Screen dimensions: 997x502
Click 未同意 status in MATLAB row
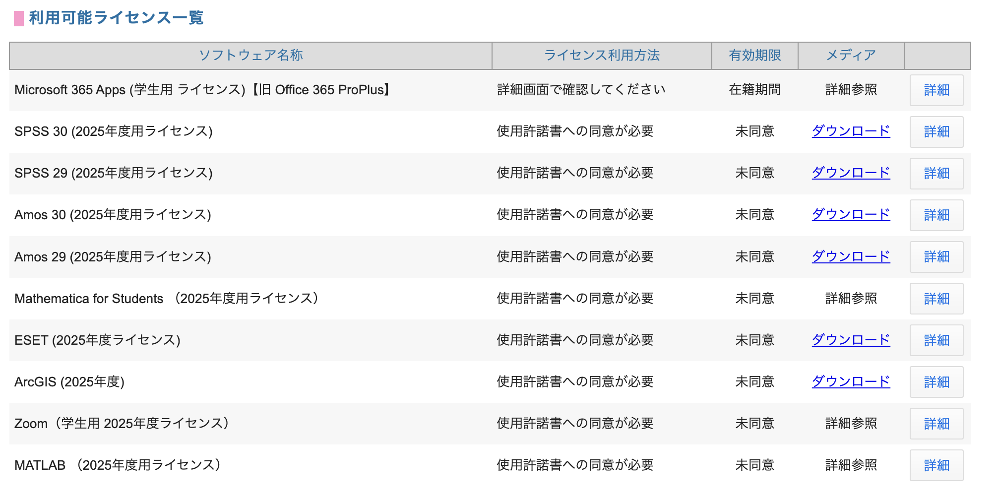point(755,465)
